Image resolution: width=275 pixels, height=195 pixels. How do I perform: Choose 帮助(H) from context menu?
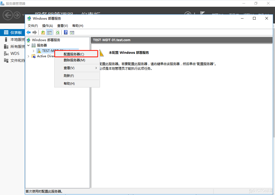(x=77, y=84)
